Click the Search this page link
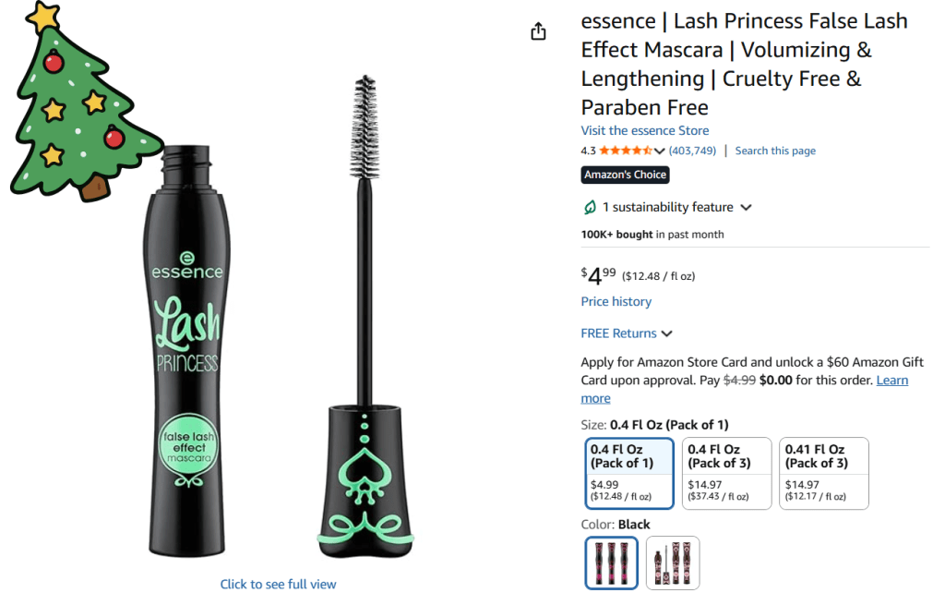 pyautogui.click(x=775, y=151)
